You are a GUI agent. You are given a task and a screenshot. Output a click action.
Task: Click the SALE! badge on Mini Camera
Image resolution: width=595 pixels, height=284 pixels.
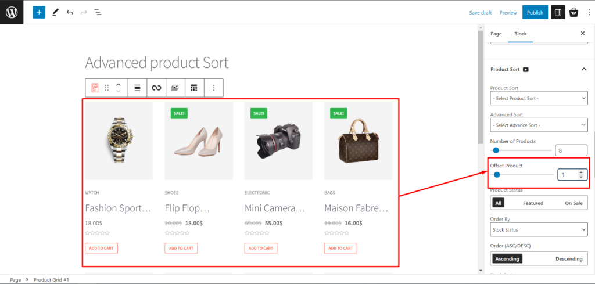[259, 113]
